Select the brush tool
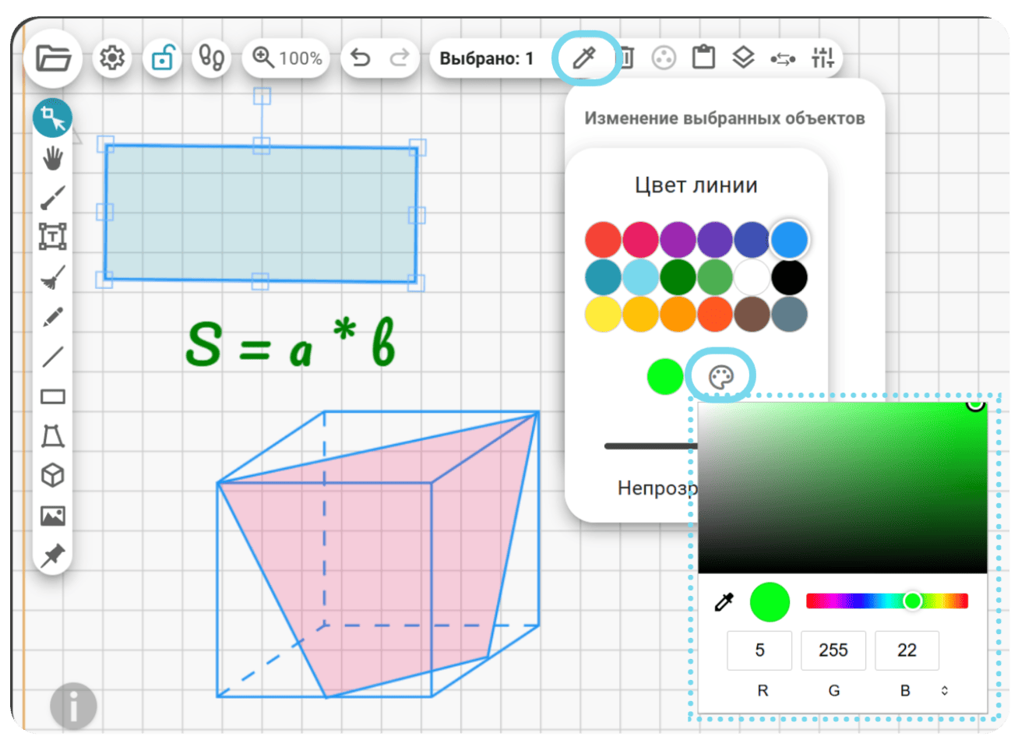The image size is (1025, 740). (x=53, y=198)
